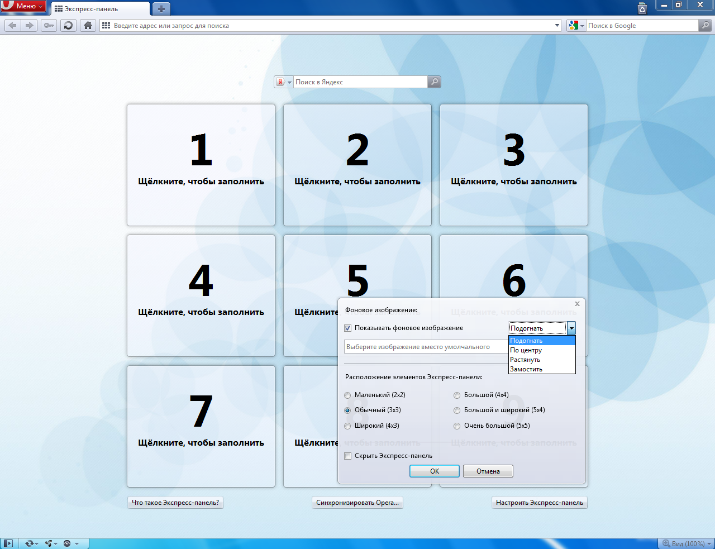The width and height of the screenshot is (715, 549).
Task: Select Обычный (3x3) layout
Action: coord(347,410)
